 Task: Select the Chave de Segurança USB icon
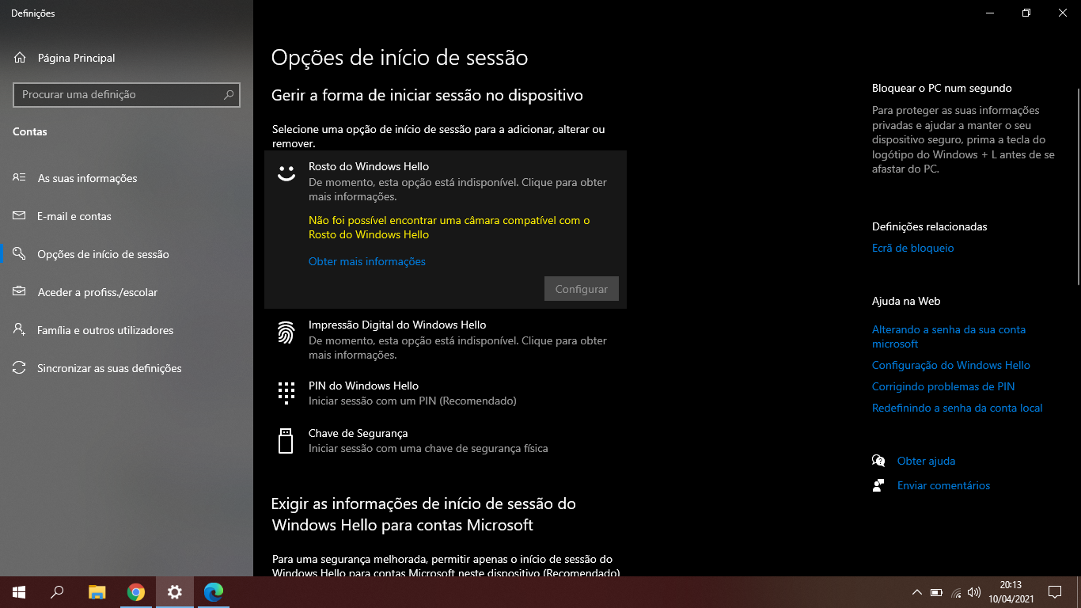coord(286,440)
